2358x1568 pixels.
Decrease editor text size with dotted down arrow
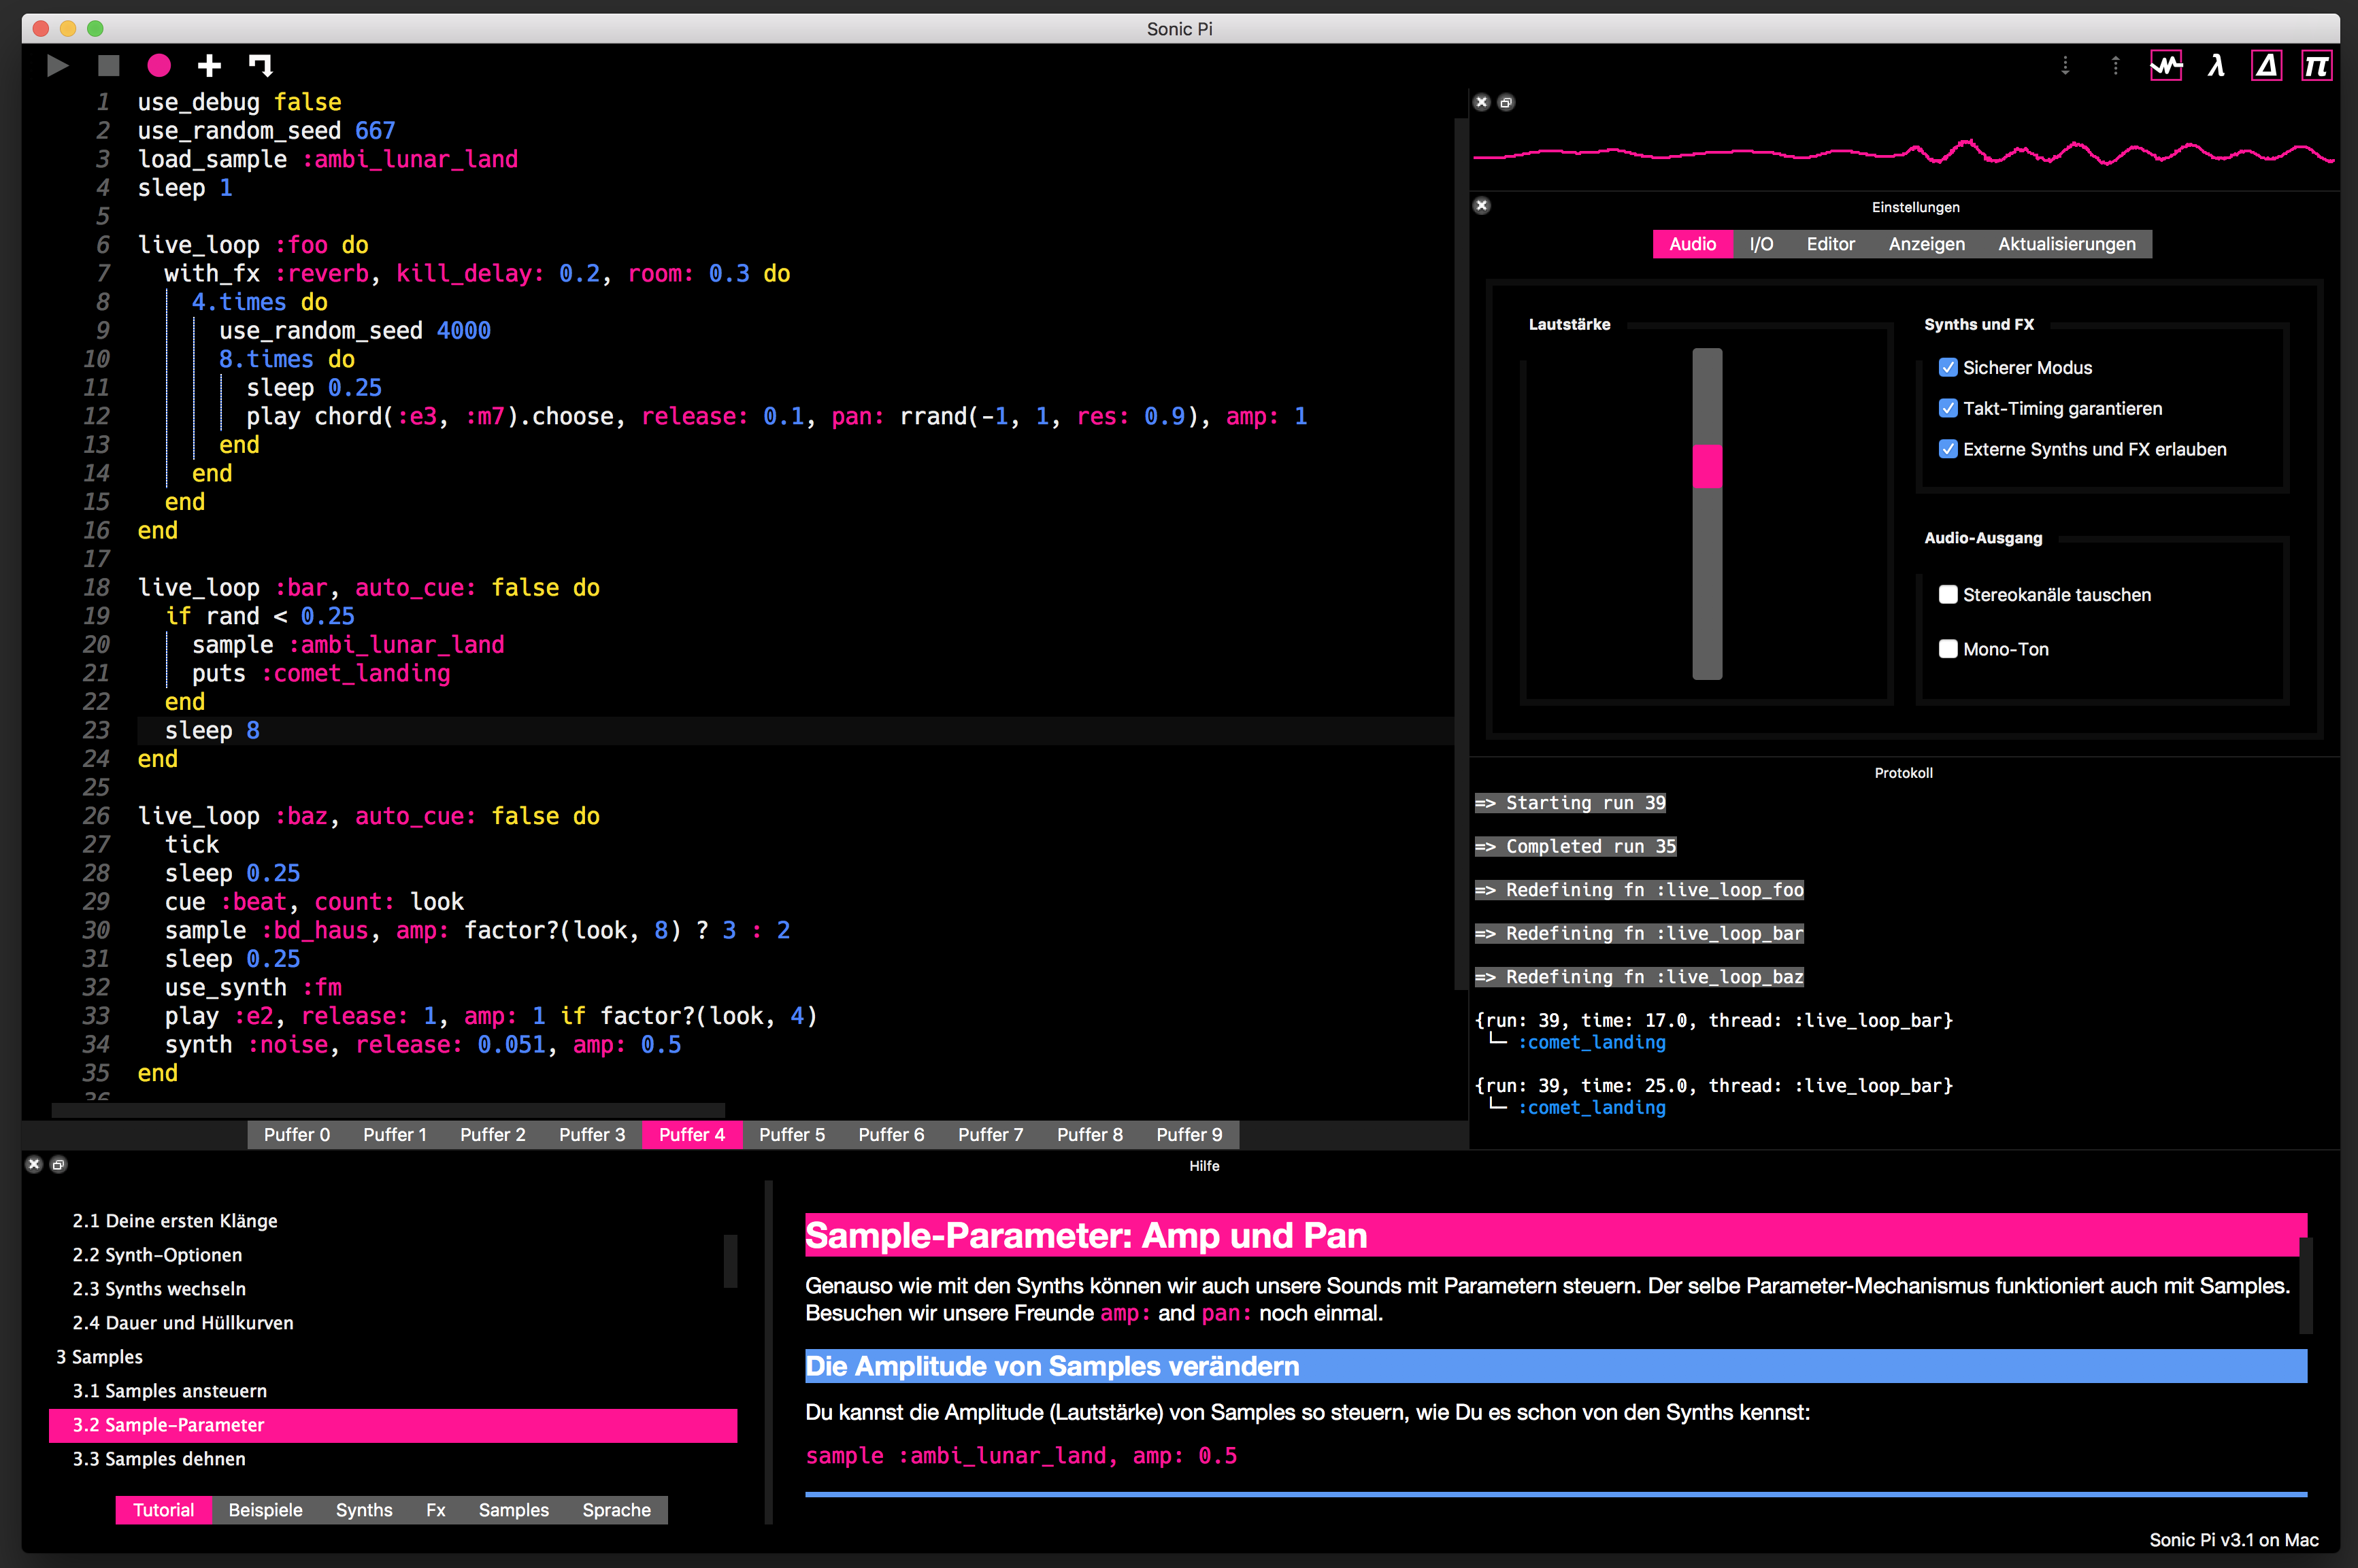click(2065, 66)
